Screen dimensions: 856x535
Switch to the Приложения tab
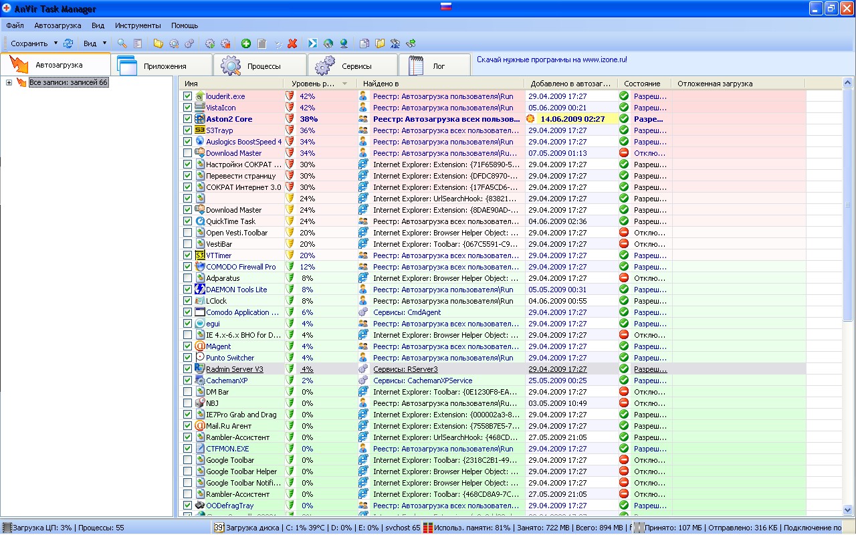(x=163, y=66)
